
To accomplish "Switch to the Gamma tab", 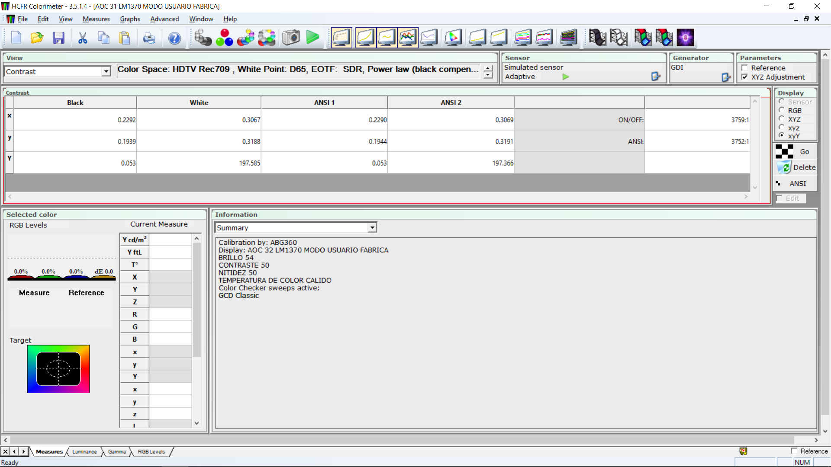I will click(117, 451).
